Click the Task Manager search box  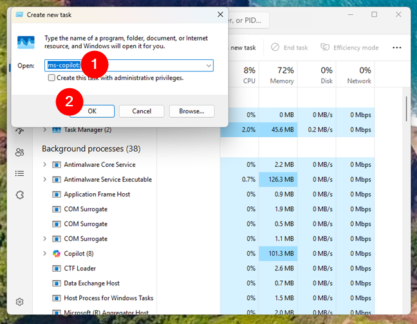249,20
